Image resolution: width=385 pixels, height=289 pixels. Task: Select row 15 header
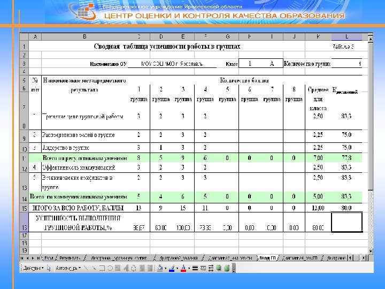24,208
